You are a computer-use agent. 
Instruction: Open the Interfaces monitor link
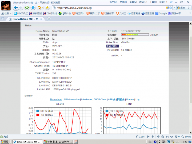87,99
